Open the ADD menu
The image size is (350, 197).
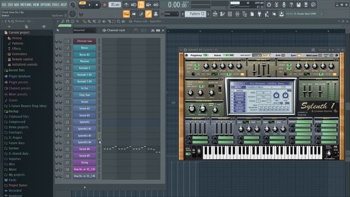coord(17,5)
